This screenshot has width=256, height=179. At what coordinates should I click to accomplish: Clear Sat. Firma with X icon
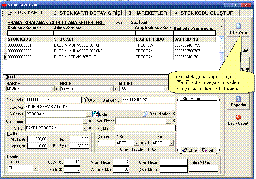[x=174, y=121]
